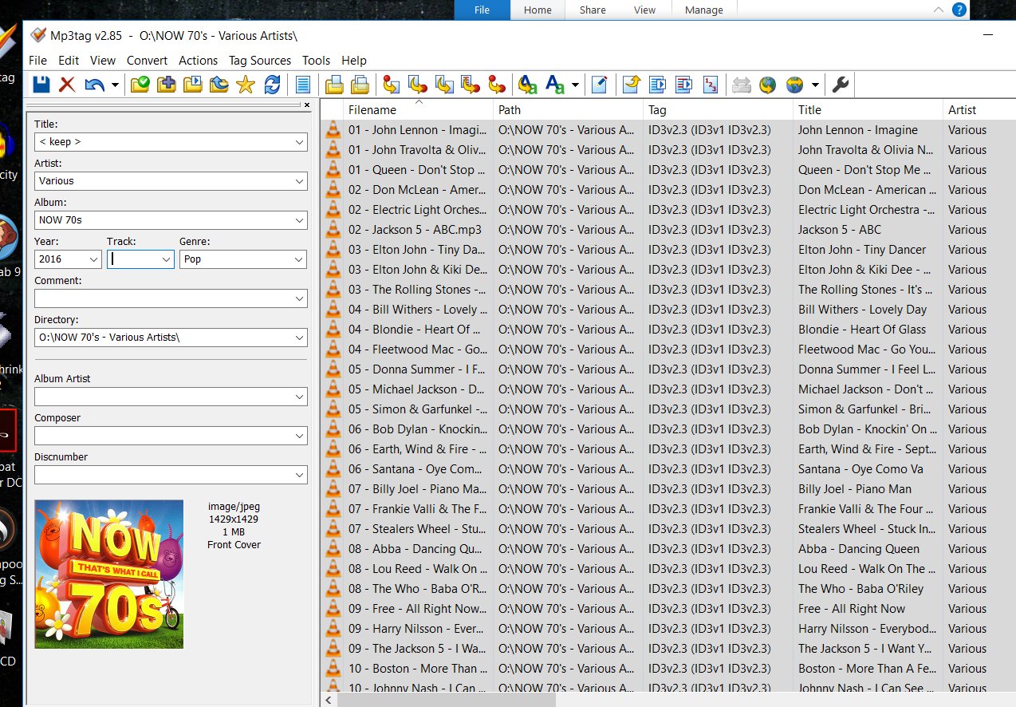Open the Convert menu
The width and height of the screenshot is (1016, 707).
[147, 61]
